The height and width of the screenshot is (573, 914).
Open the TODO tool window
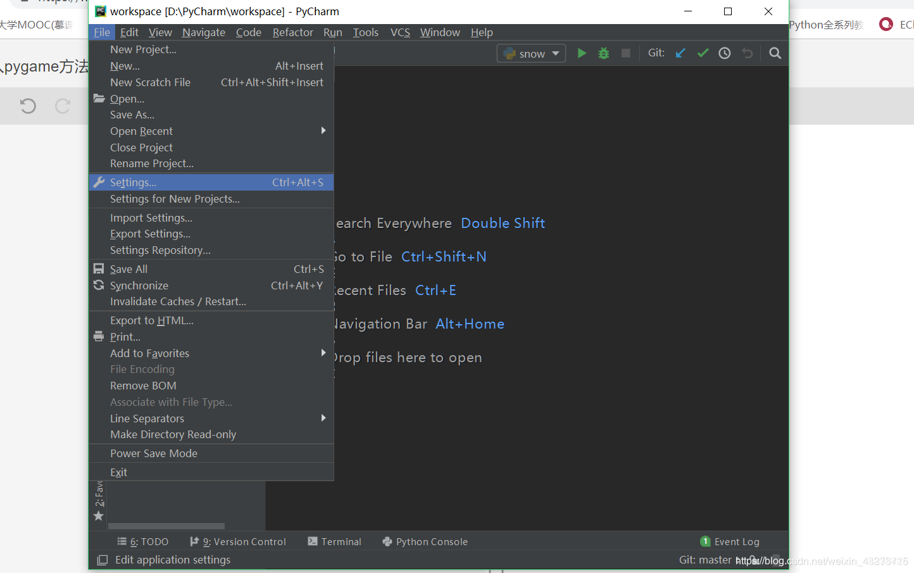point(149,541)
